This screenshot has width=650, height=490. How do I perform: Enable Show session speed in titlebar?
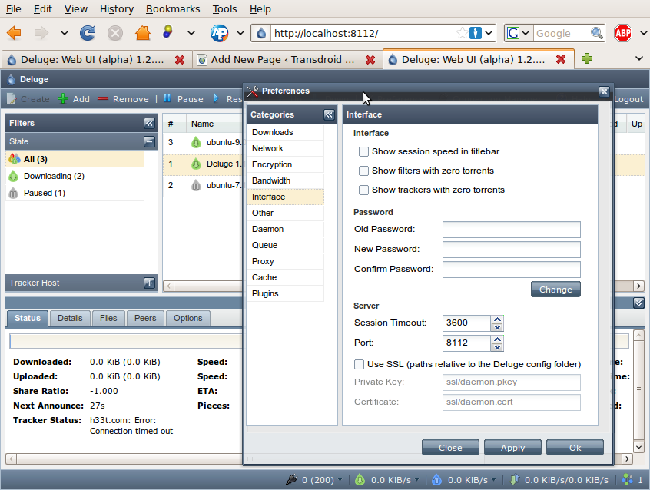pos(364,151)
